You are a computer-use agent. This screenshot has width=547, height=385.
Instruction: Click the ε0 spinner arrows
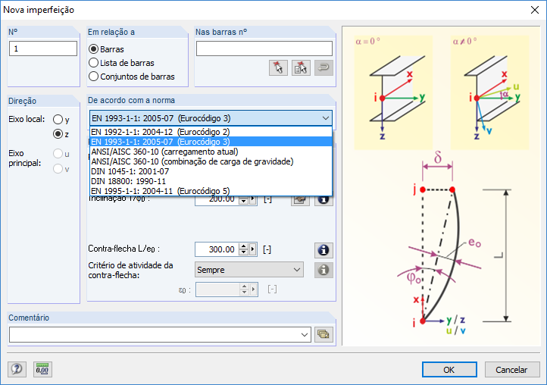244,290
